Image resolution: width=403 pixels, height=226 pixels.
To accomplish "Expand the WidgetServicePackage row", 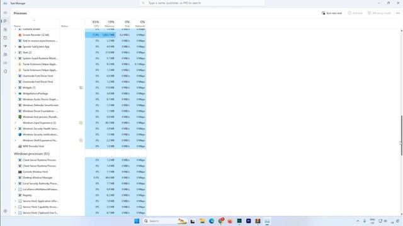I will click(15, 94).
